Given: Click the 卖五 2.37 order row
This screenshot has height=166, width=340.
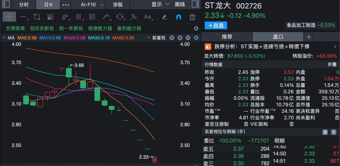Looking at the screenshot, I should click(x=236, y=149).
